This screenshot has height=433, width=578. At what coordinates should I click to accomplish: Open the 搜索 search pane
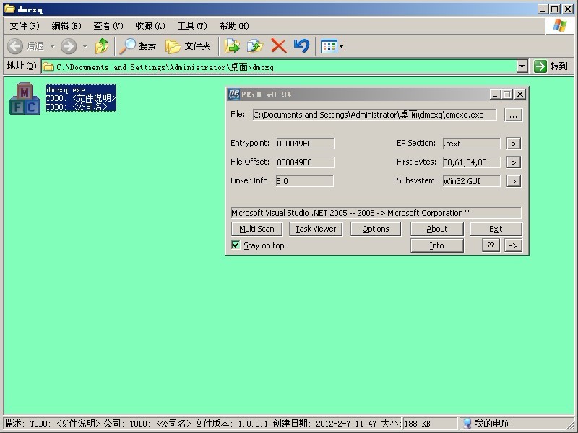138,46
